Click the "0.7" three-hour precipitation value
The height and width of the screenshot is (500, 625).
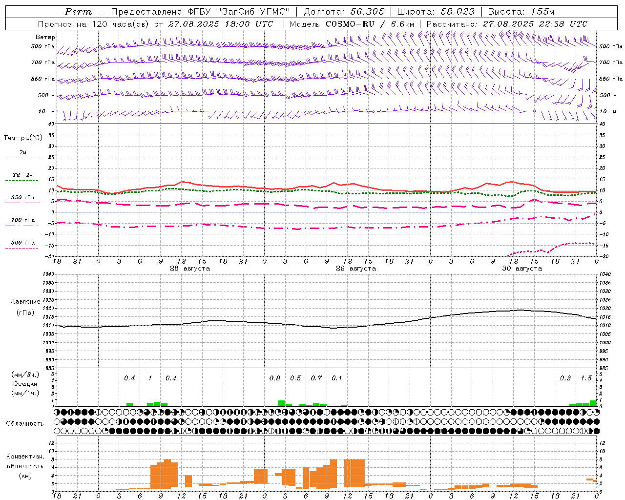click(x=316, y=378)
